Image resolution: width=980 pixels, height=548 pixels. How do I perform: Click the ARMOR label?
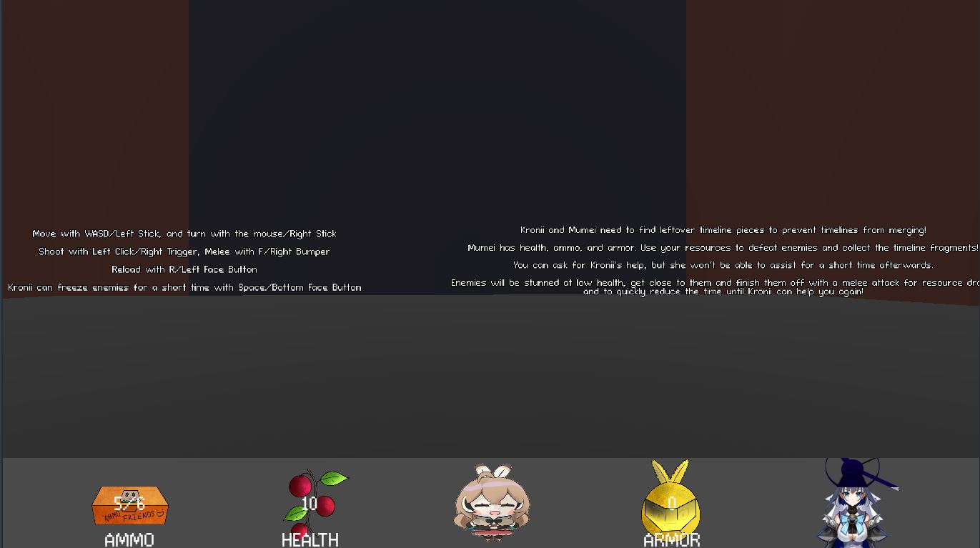[x=671, y=540]
